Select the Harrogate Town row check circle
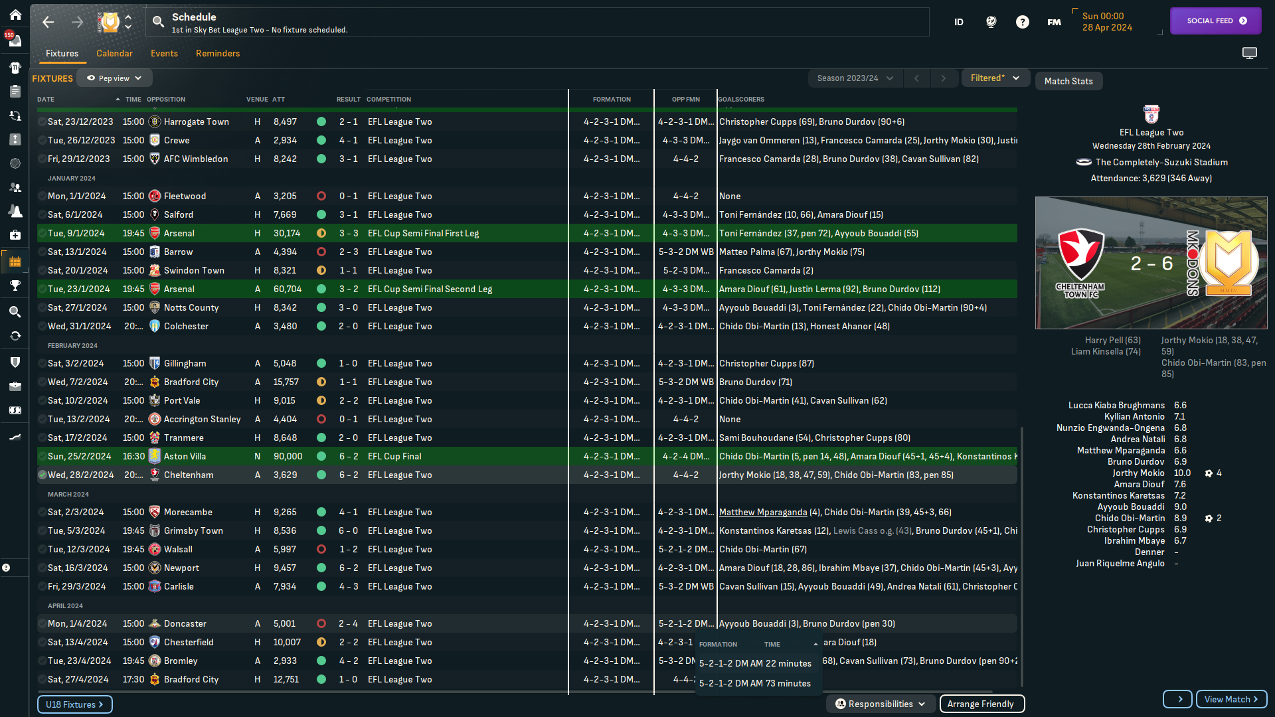 pos(42,121)
